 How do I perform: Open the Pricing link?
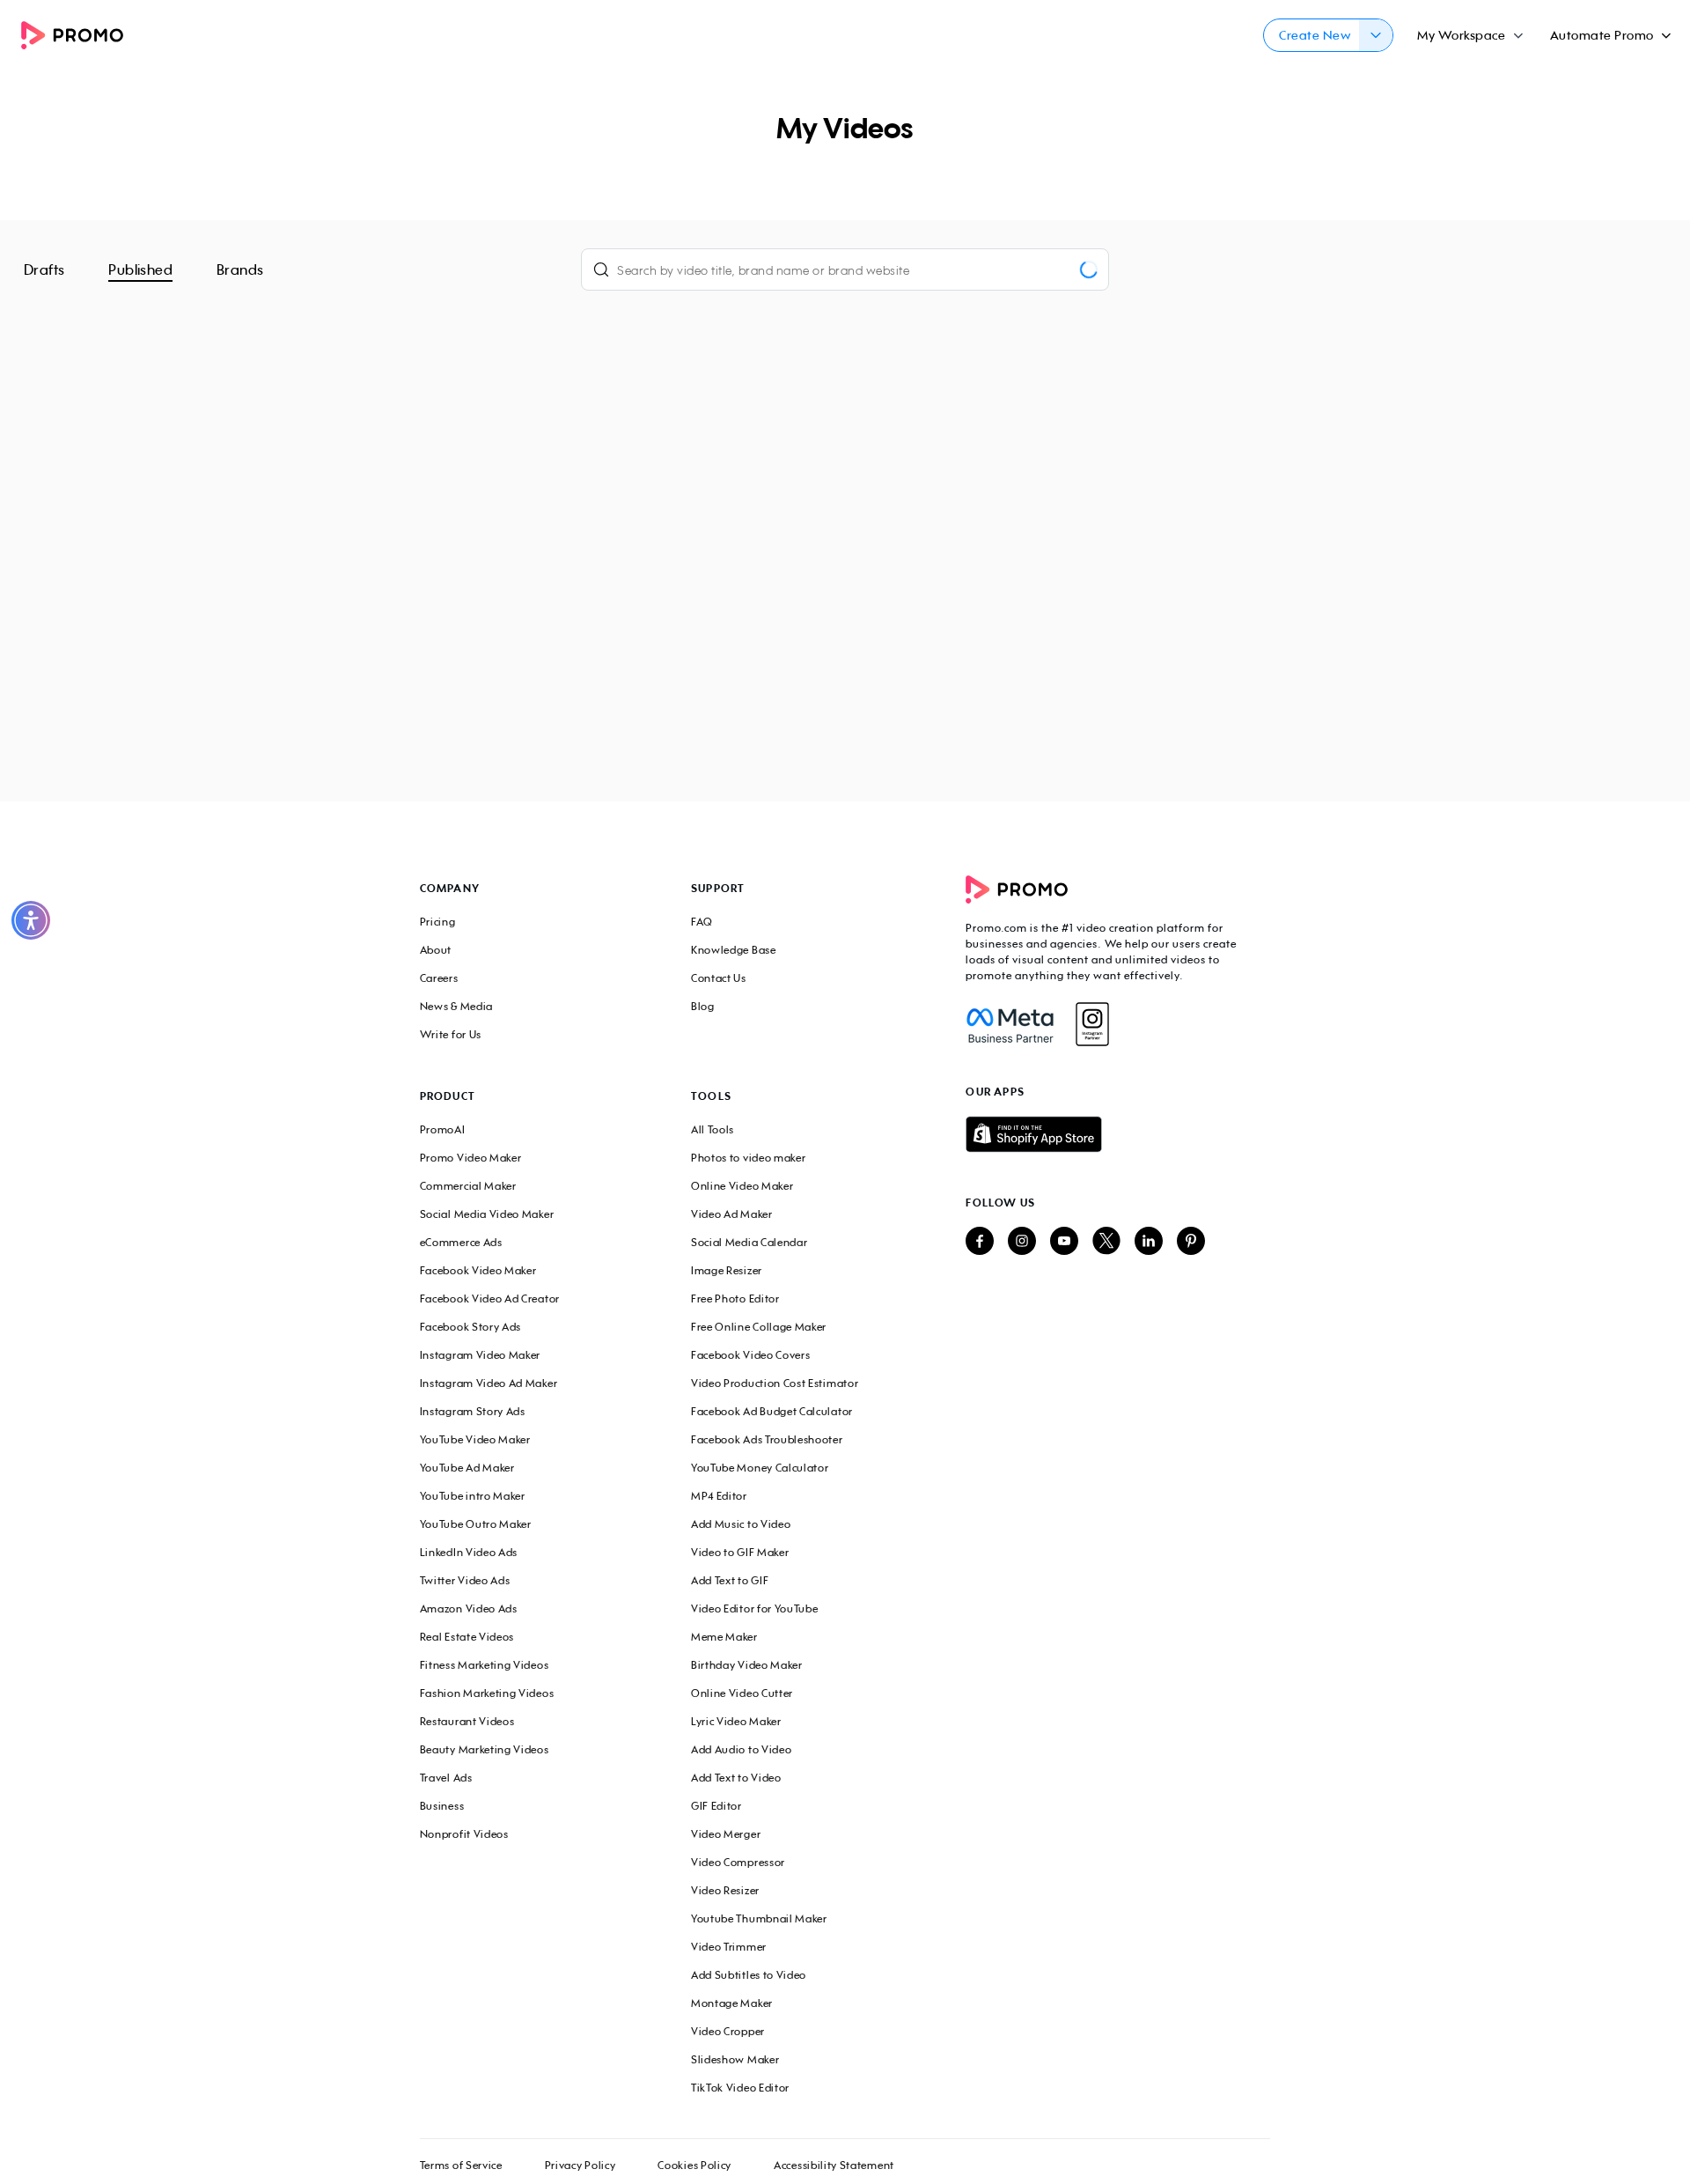(x=437, y=922)
